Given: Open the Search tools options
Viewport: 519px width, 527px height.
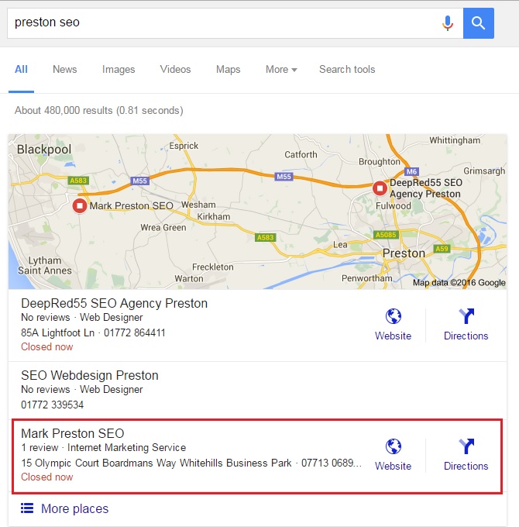Looking at the screenshot, I should click(x=347, y=70).
